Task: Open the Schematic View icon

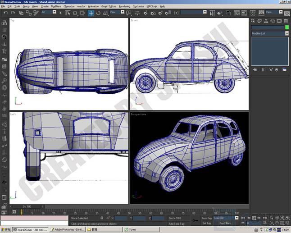Action: 244,13
